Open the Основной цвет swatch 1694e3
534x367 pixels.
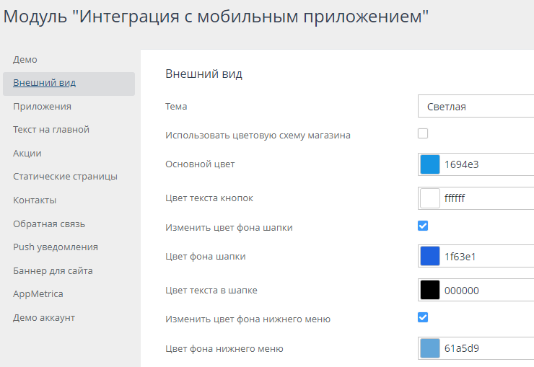point(430,164)
